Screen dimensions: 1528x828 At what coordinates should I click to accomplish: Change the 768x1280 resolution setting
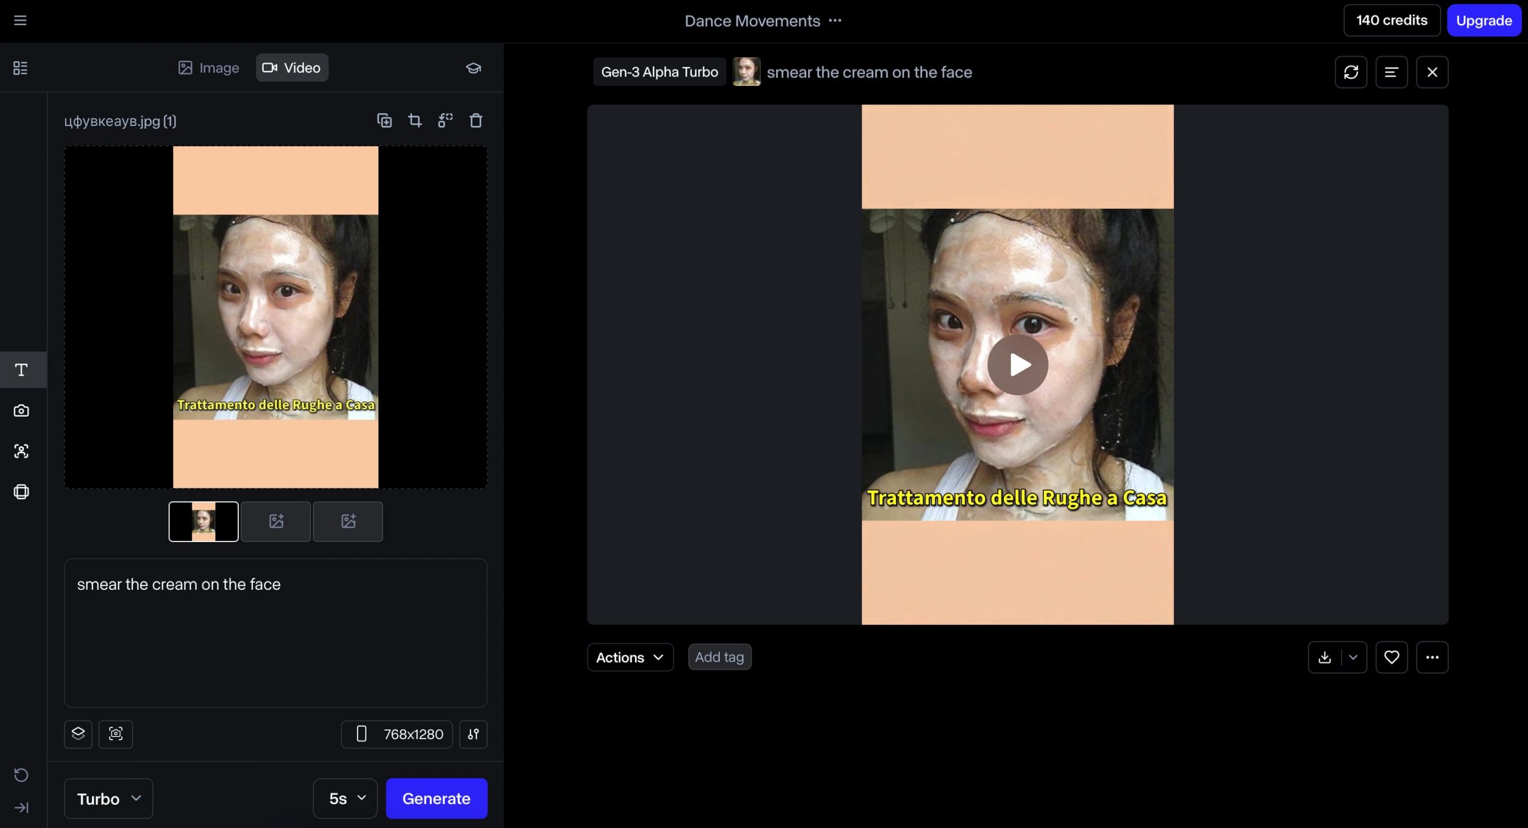pos(397,734)
